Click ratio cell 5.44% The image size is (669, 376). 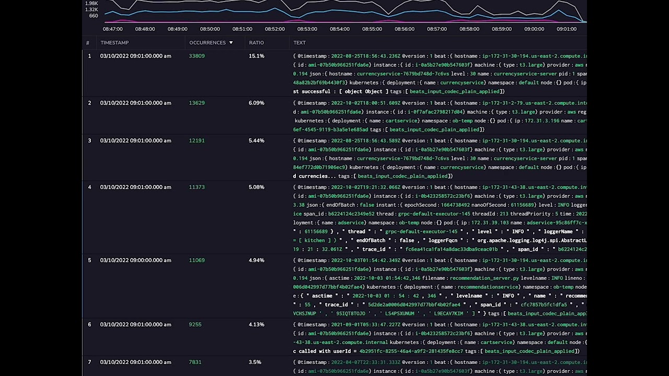[x=257, y=140]
